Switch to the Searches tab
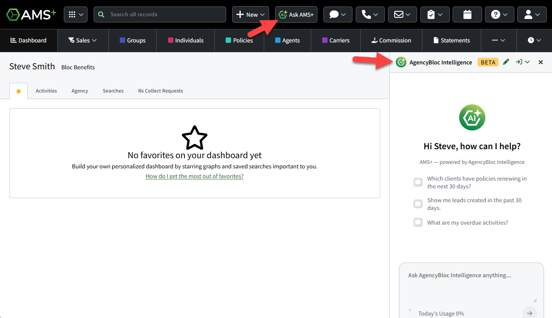 [113, 91]
